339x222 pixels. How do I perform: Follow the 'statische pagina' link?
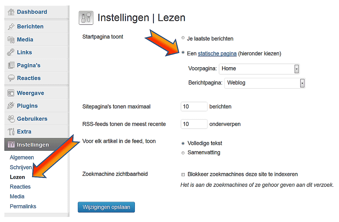pyautogui.click(x=217, y=53)
